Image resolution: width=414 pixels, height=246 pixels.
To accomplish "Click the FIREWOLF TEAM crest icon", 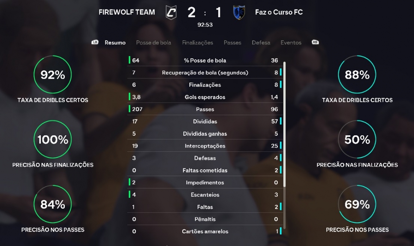I will point(171,13).
